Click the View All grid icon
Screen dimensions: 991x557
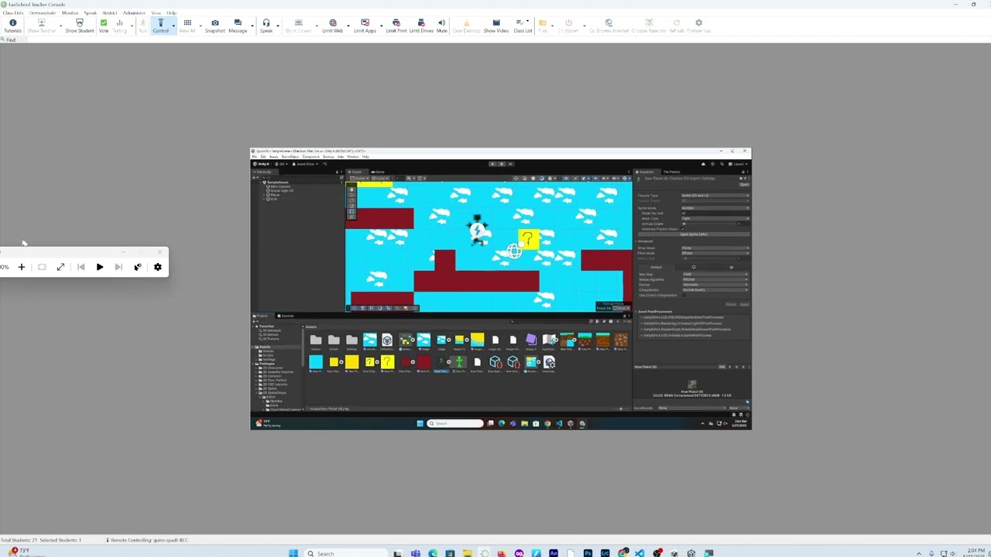187,26
